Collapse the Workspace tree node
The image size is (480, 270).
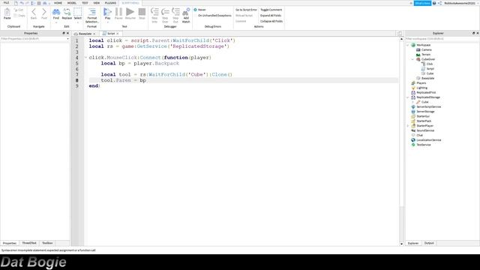pyautogui.click(x=408, y=45)
